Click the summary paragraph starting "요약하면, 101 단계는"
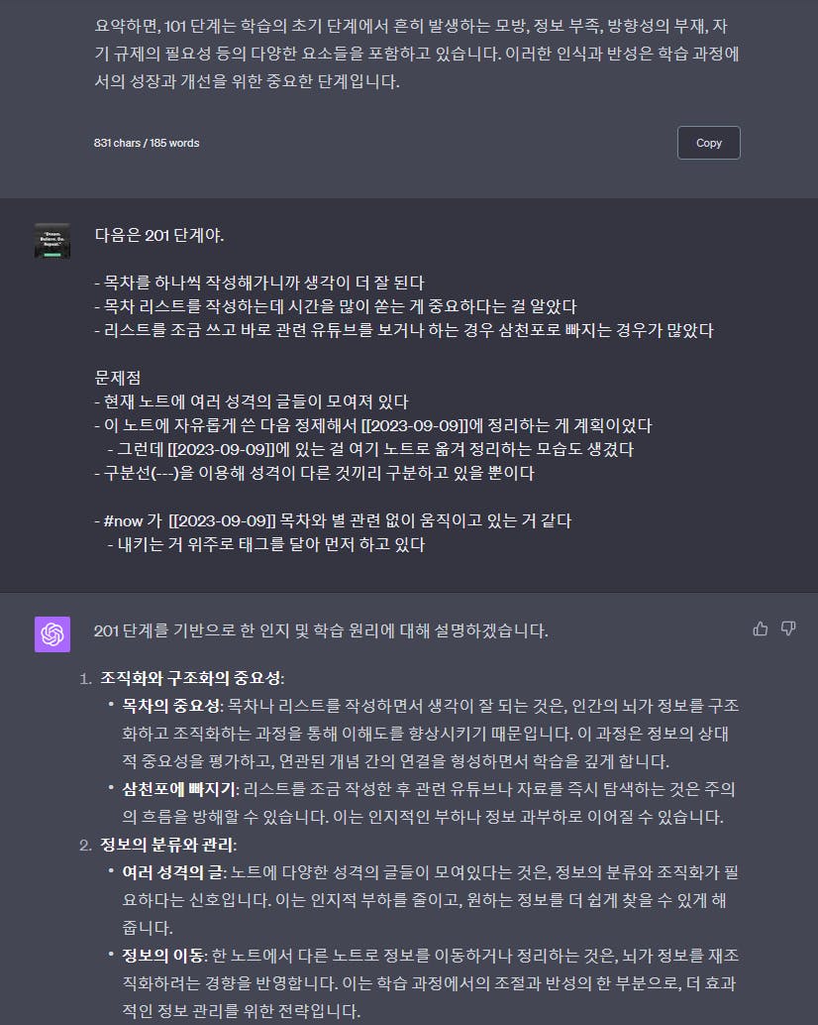This screenshot has height=1025, width=818. click(x=417, y=54)
